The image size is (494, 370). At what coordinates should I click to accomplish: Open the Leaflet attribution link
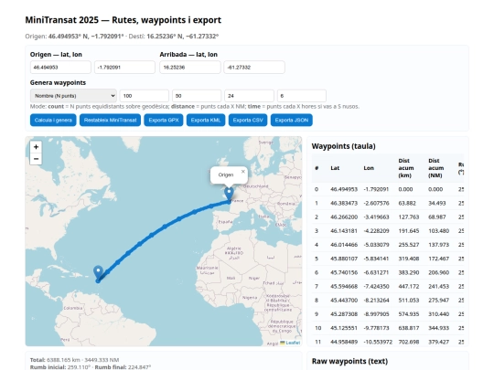coord(293,343)
